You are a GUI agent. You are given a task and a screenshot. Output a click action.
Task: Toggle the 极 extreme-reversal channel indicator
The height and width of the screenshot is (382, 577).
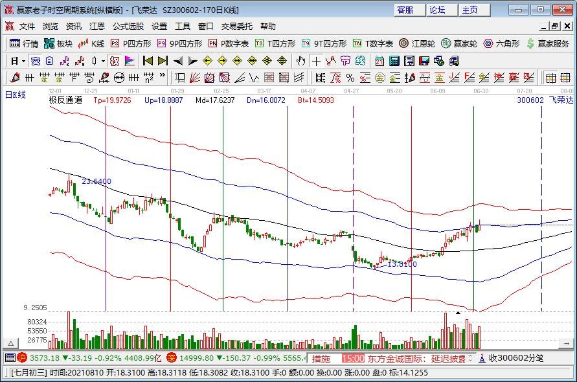tap(115, 61)
